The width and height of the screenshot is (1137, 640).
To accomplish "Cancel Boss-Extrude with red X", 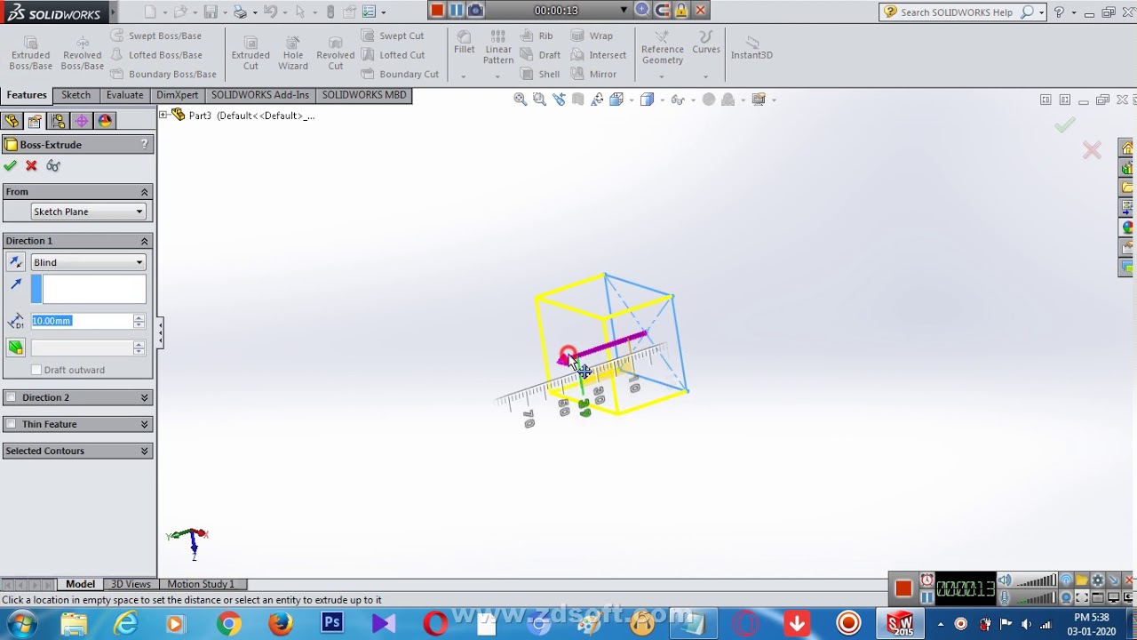I will point(31,165).
